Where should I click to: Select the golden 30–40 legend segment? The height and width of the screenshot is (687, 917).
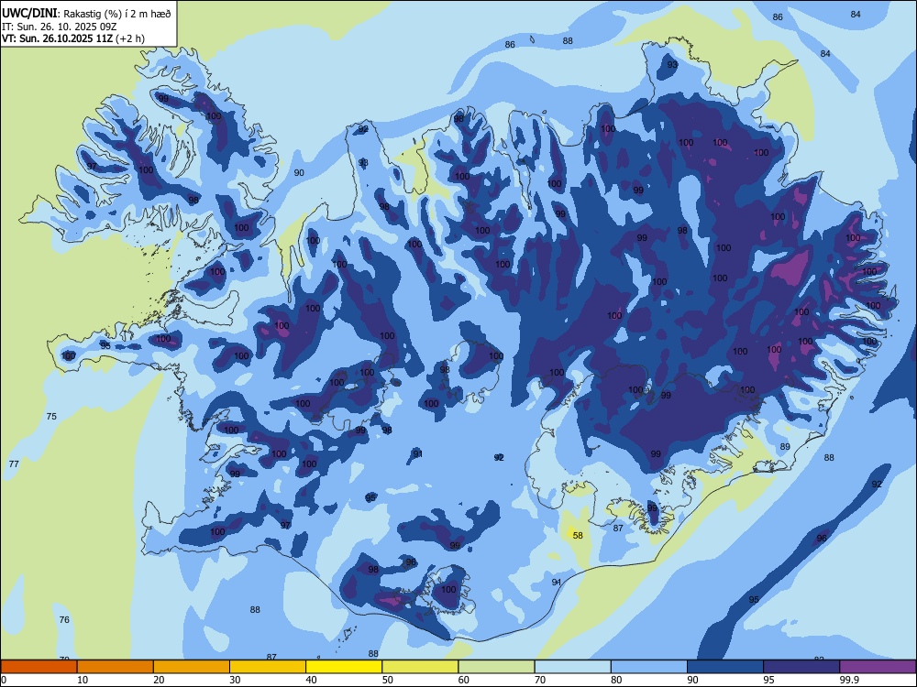point(268,667)
